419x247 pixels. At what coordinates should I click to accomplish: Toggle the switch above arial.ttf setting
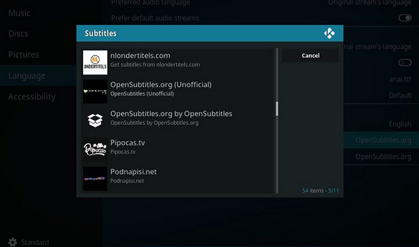[405, 62]
